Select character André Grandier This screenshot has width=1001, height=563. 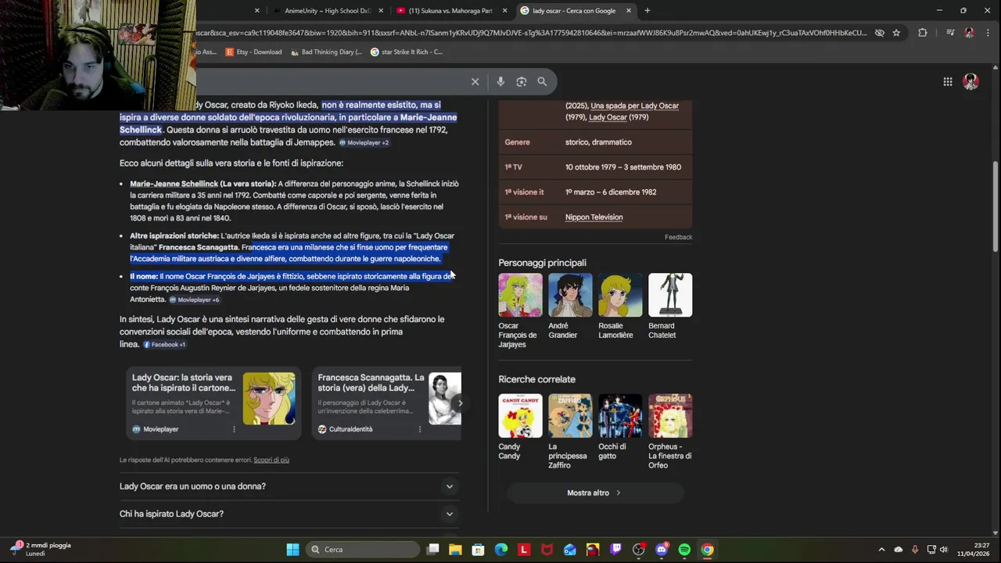pyautogui.click(x=570, y=306)
